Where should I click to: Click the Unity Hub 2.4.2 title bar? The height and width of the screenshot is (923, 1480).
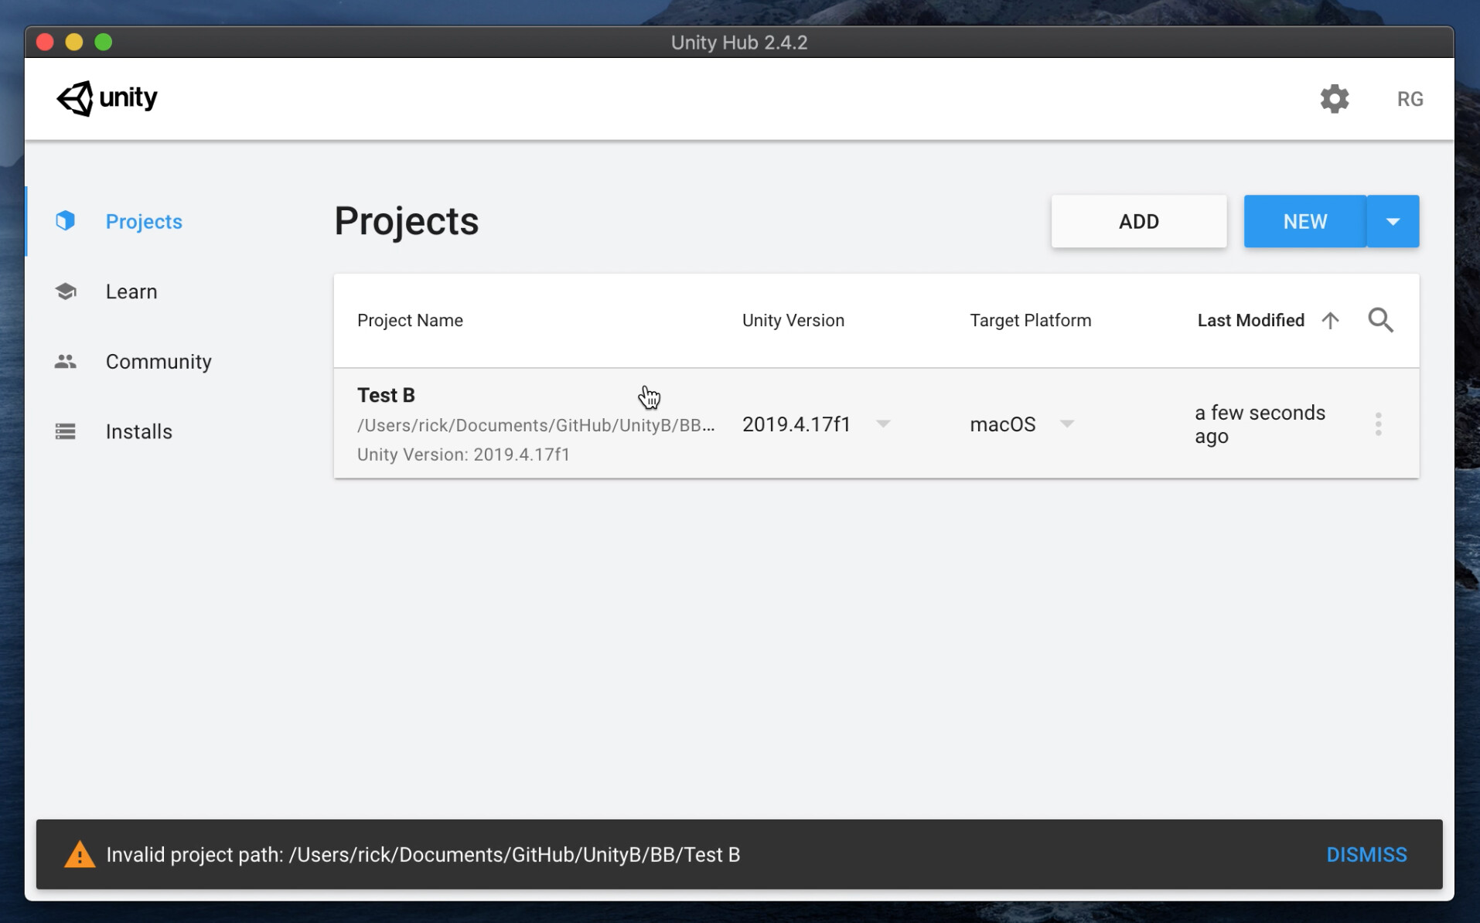[739, 42]
